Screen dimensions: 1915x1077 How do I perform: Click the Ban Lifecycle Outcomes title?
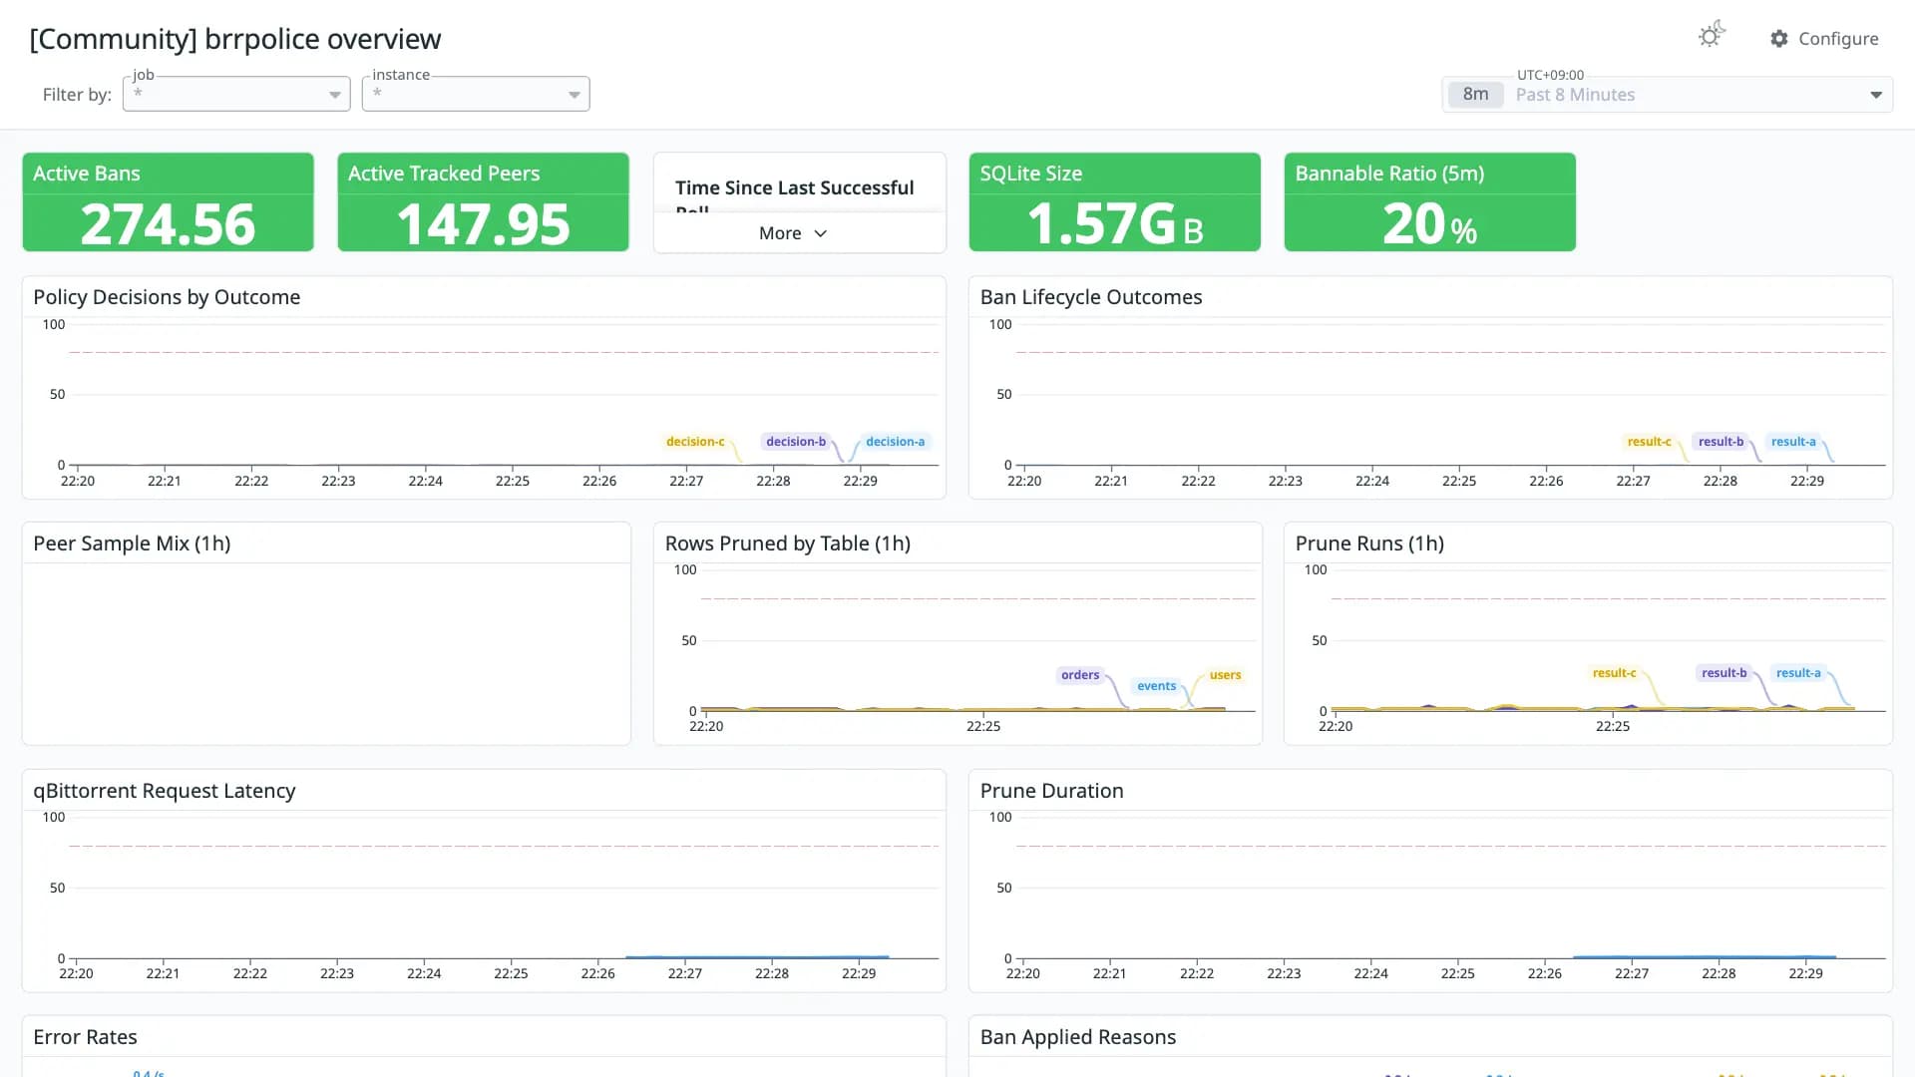(x=1091, y=297)
